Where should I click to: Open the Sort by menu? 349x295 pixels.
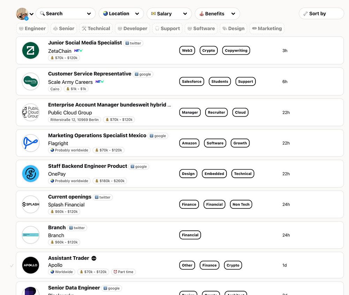(x=321, y=14)
